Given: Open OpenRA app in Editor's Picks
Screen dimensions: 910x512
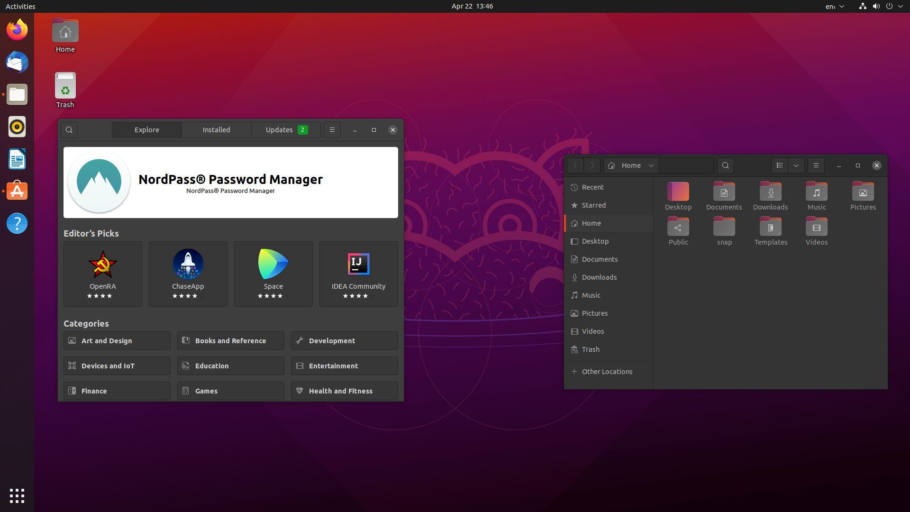Looking at the screenshot, I should [x=103, y=274].
